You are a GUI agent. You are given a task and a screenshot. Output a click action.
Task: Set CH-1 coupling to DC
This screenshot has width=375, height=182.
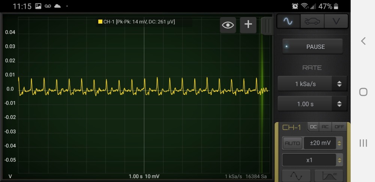(x=313, y=127)
